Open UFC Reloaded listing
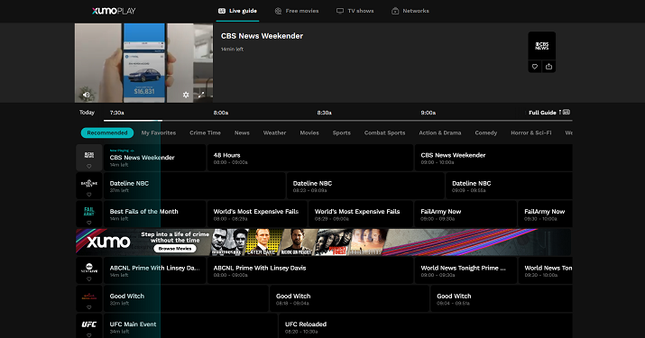This screenshot has height=338, width=645. pyautogui.click(x=426, y=325)
